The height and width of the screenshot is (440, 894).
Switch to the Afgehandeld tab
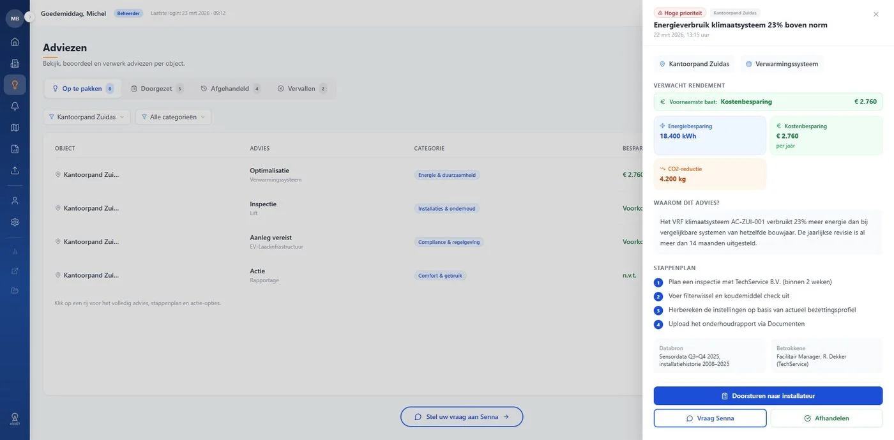pos(230,89)
